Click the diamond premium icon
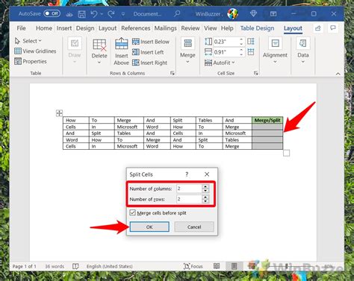The width and height of the screenshot is (354, 281). (253, 13)
